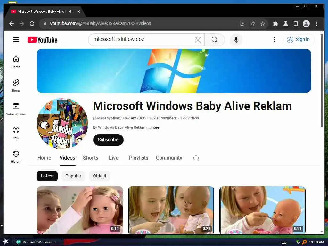Click the '172 videos' text
Screen dimensions: 328x246
[189, 118]
